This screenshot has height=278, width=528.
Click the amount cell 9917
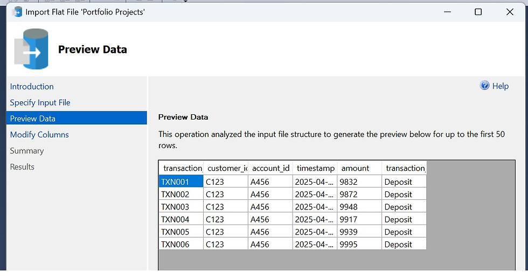[x=360, y=219]
